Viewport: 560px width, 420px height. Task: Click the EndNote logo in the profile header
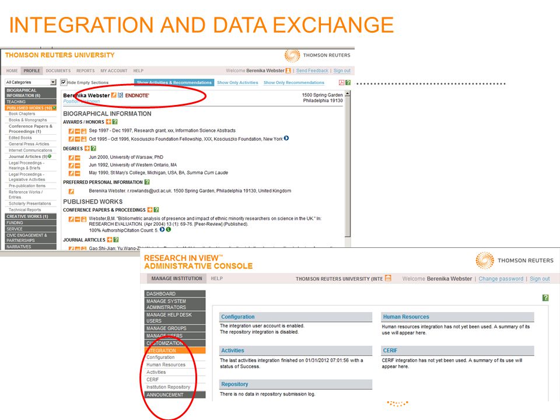(x=137, y=95)
